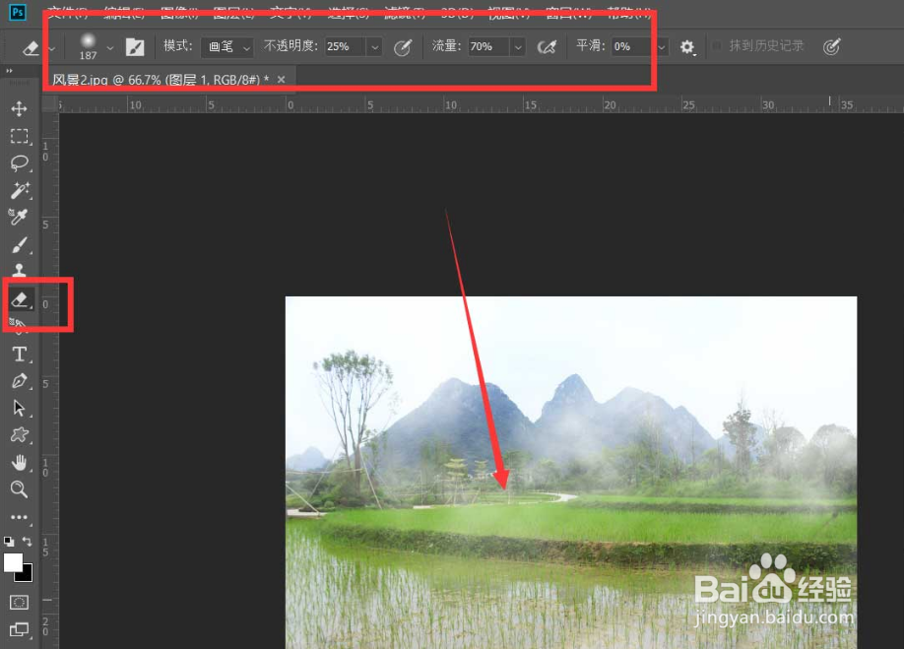
Task: Click the 不透明度 label
Action: (291, 46)
